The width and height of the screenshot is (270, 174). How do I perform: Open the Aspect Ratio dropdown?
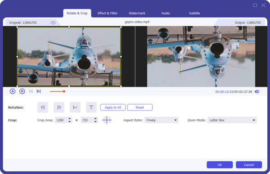coord(162,120)
